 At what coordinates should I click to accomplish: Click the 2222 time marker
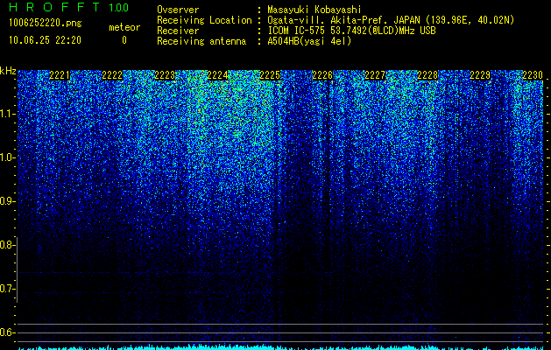point(112,75)
